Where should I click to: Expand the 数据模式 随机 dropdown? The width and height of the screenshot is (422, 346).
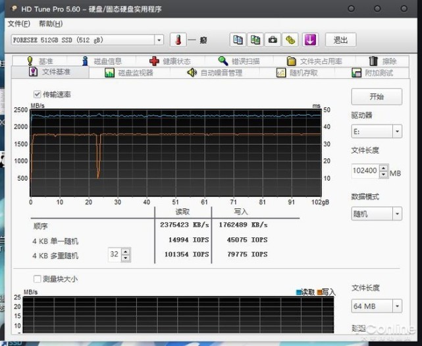pyautogui.click(x=397, y=214)
